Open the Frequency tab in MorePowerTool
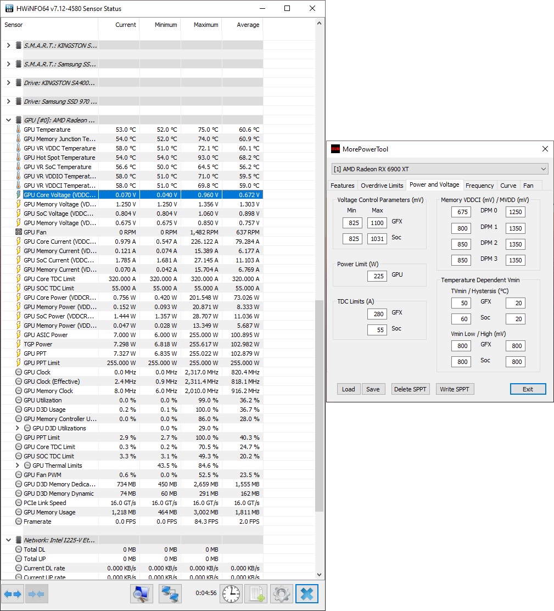The width and height of the screenshot is (554, 611). coord(479,186)
